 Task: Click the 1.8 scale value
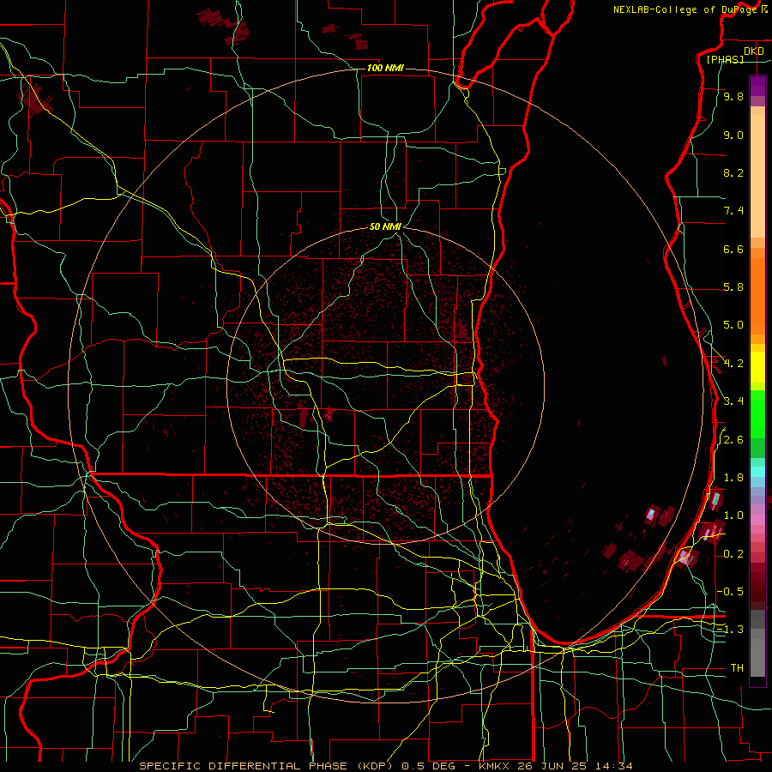733,478
